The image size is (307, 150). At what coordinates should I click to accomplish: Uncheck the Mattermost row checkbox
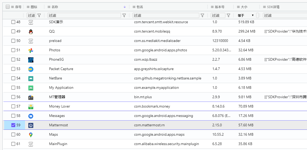[13, 125]
